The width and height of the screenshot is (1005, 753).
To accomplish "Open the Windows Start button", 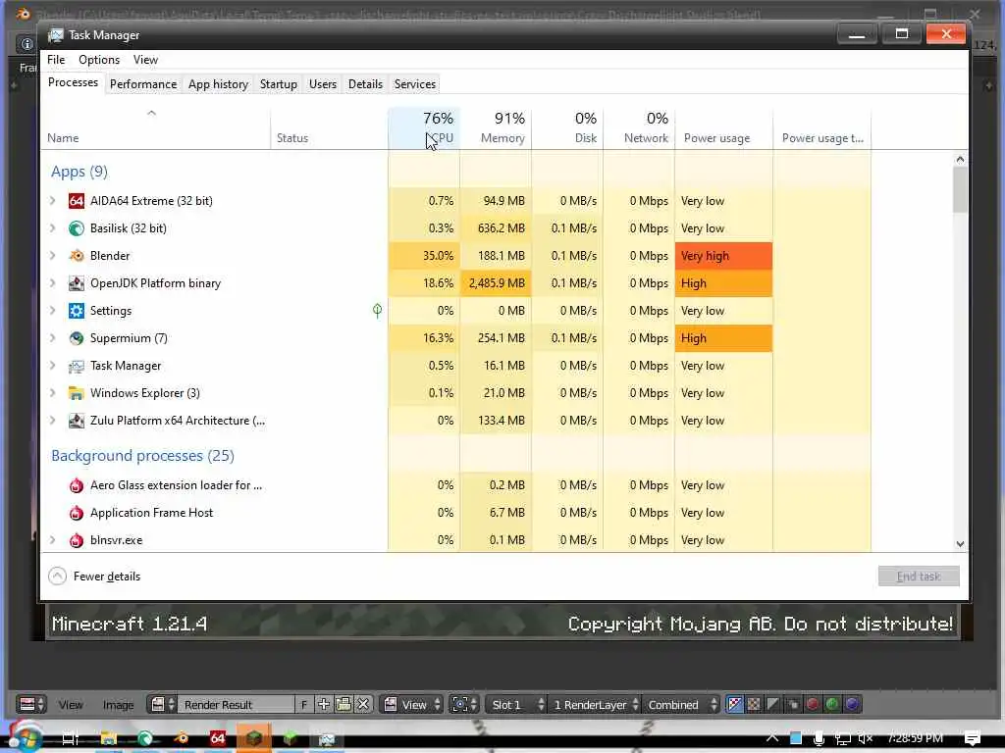I will 25,738.
